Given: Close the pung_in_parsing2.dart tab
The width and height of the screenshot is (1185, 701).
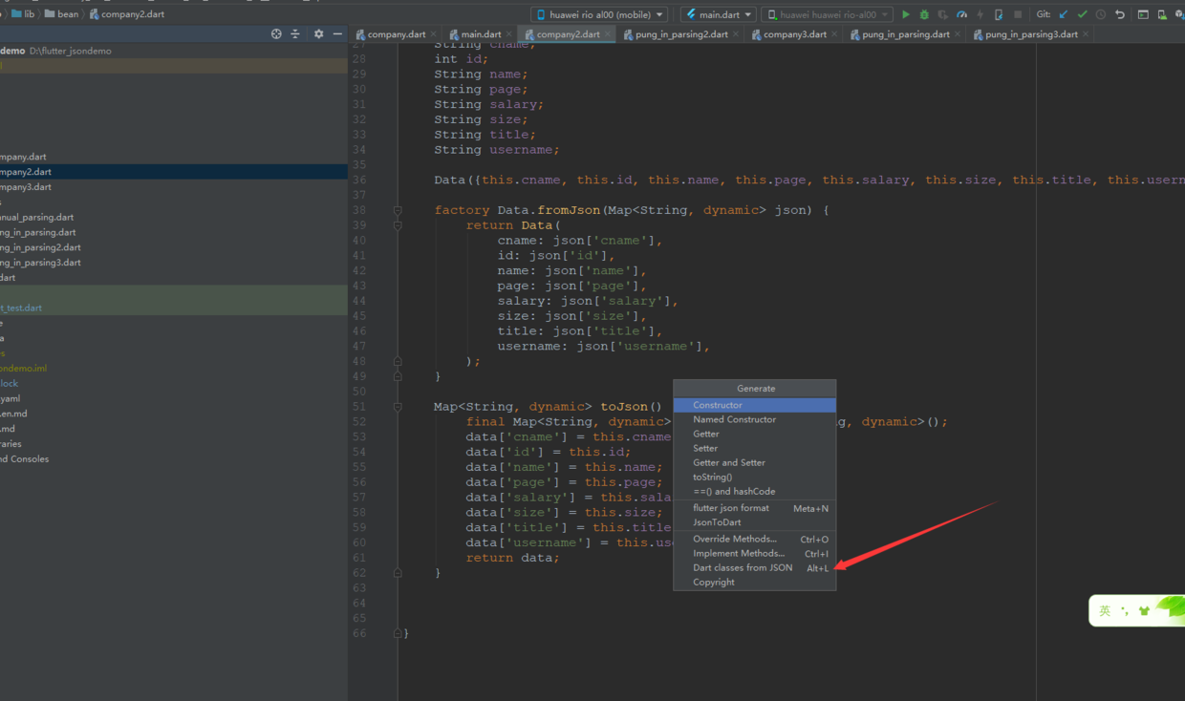Looking at the screenshot, I should point(736,34).
